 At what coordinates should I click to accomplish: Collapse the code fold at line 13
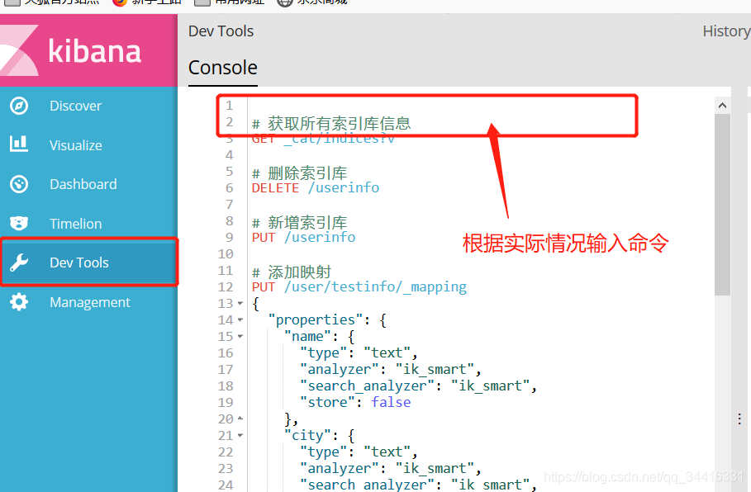point(240,304)
